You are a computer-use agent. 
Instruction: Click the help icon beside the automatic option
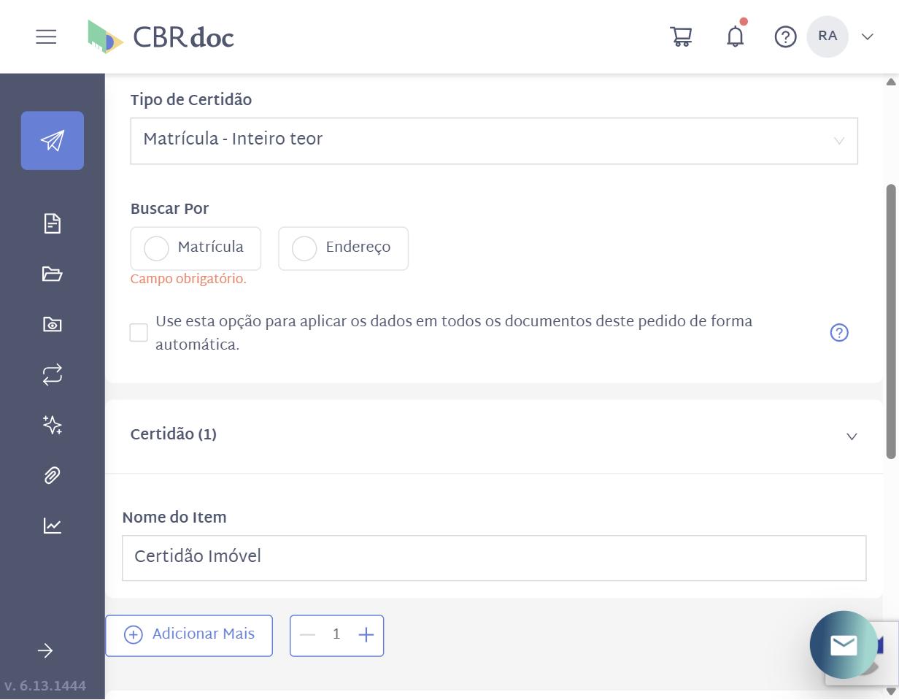(839, 333)
